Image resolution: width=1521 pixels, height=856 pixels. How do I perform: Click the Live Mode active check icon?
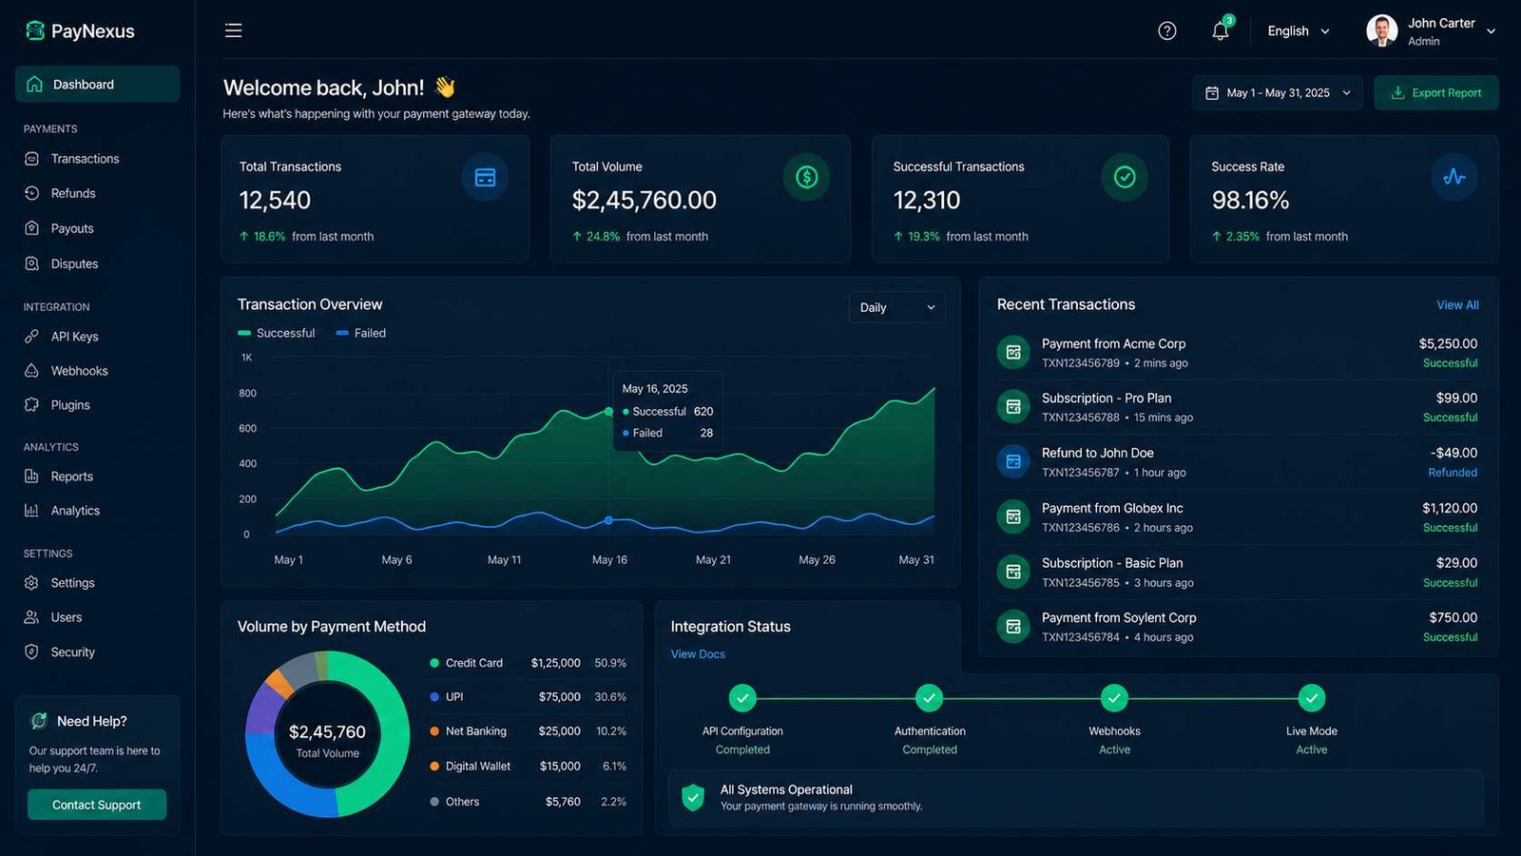pos(1312,698)
